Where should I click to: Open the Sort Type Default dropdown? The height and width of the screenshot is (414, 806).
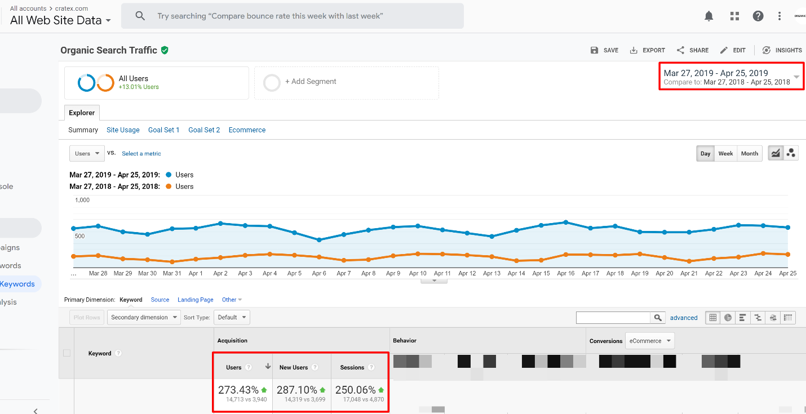(232, 317)
